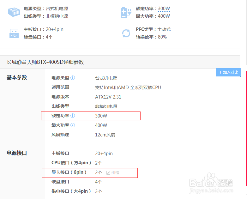Click the 纠错 correction link
The height and width of the screenshot is (199, 247).
pyautogui.click(x=115, y=173)
